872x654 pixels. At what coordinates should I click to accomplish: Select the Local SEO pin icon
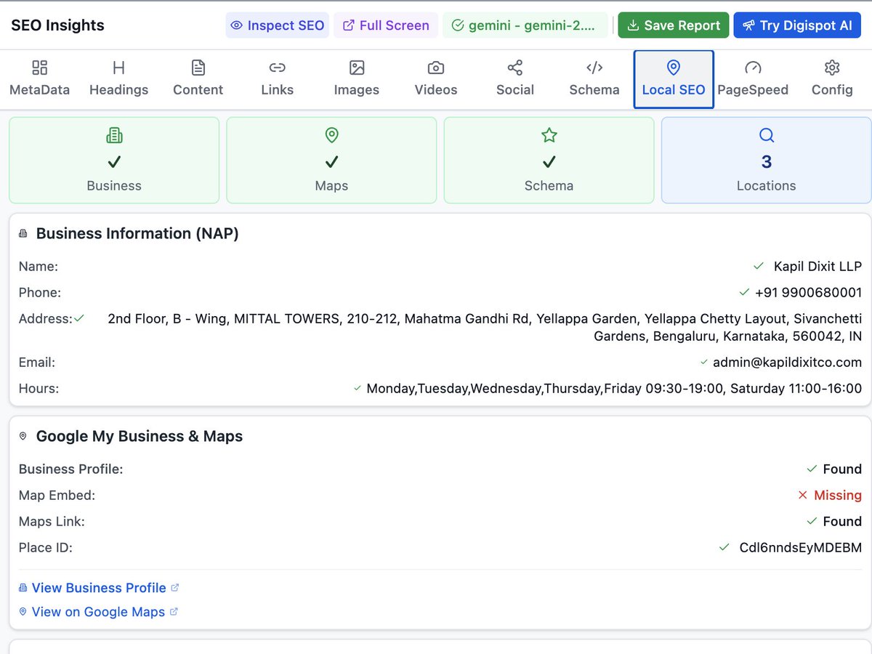pos(673,66)
